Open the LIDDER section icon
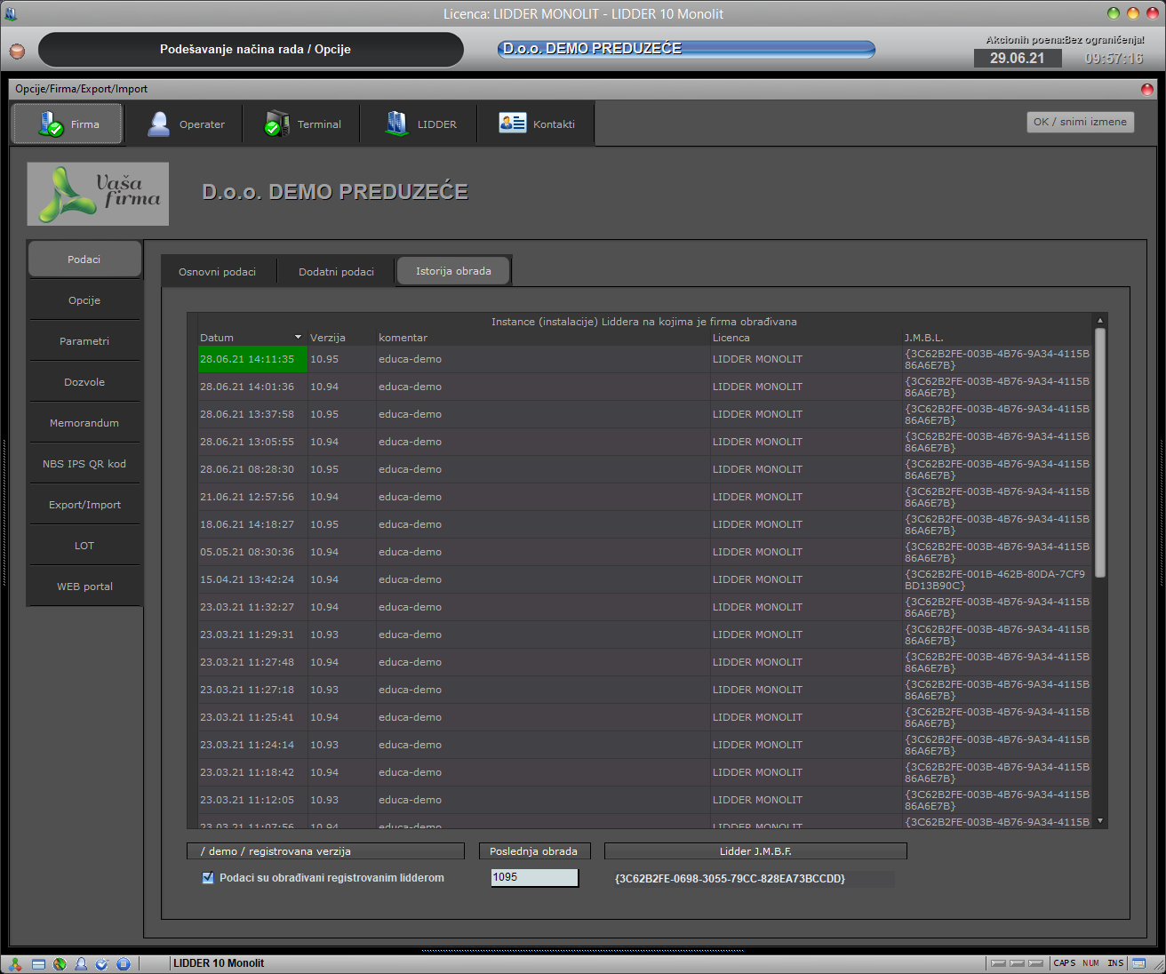Image resolution: width=1166 pixels, height=974 pixels. pyautogui.click(x=396, y=124)
